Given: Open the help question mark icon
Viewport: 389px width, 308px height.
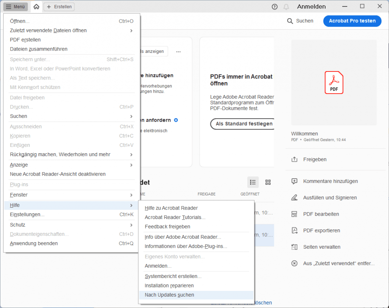Looking at the screenshot, I should (275, 7).
